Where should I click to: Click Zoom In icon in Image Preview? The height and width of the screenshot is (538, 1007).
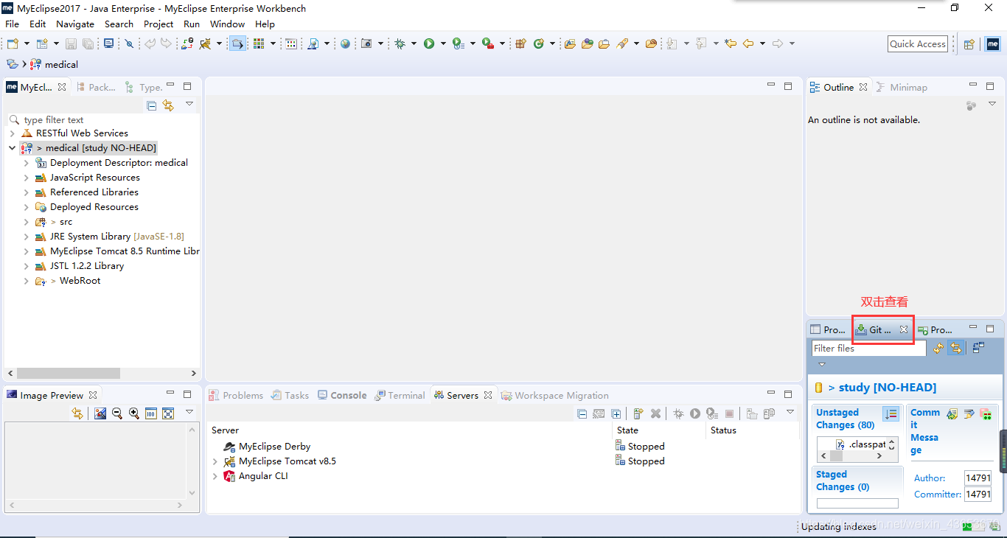tap(133, 413)
